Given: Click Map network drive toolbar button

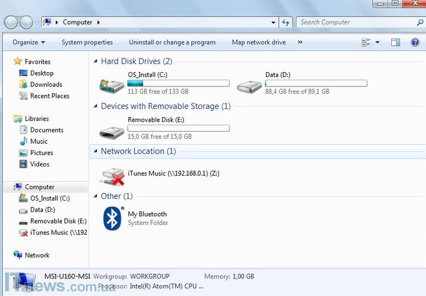Looking at the screenshot, I should pyautogui.click(x=258, y=42).
